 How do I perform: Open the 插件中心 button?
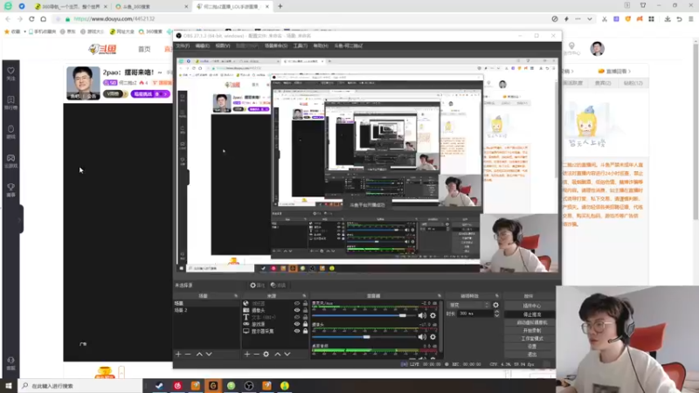coord(531,306)
